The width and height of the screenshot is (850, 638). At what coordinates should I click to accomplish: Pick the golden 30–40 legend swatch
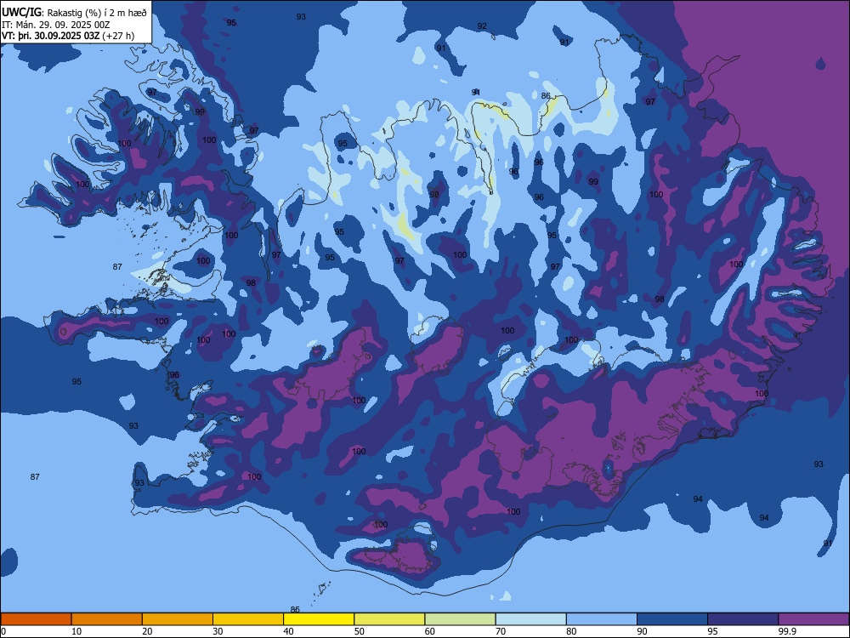tap(248, 619)
